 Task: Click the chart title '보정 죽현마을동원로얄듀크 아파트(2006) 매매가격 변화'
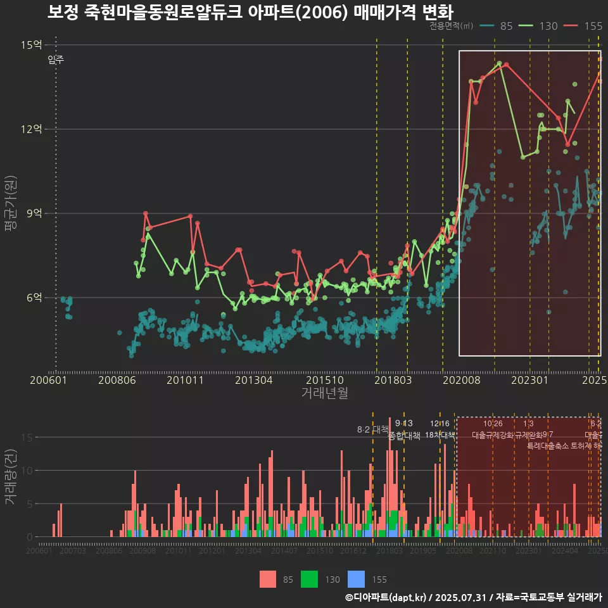pyautogui.click(x=250, y=12)
